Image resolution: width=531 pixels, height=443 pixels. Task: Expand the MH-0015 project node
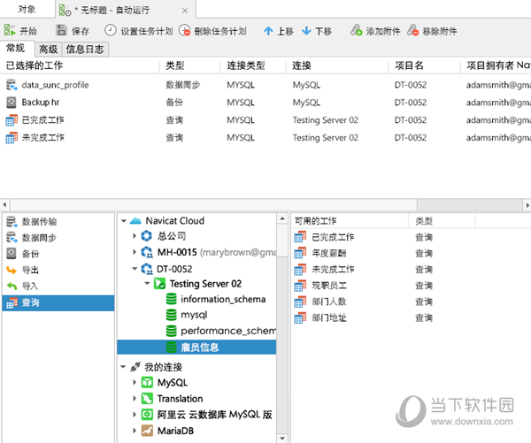click(135, 252)
